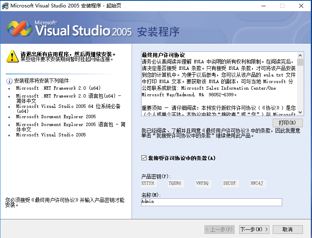Click product key field HWC4J
This screenshot has width=312, height=238.
pos(258,183)
